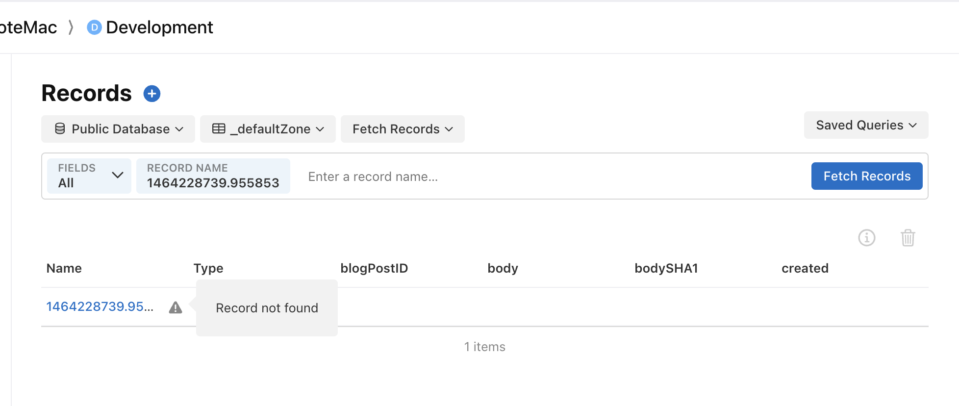Click the created column header

coord(805,268)
